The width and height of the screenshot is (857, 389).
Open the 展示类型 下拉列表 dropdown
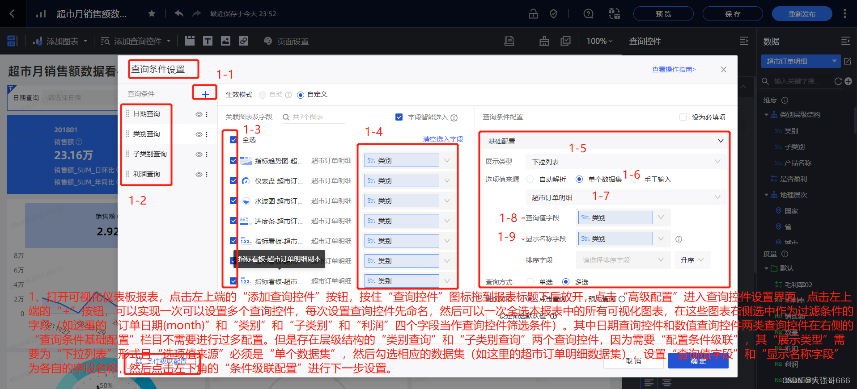pyautogui.click(x=626, y=162)
